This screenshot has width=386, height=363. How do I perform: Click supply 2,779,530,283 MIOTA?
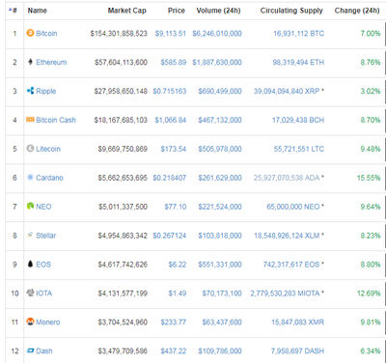pyautogui.click(x=285, y=293)
